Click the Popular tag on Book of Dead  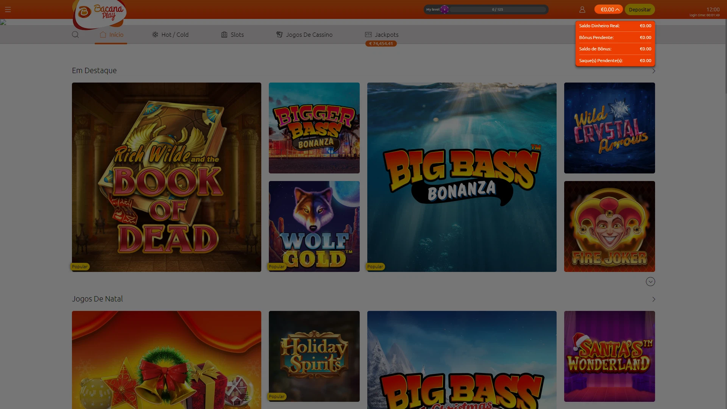(x=80, y=267)
